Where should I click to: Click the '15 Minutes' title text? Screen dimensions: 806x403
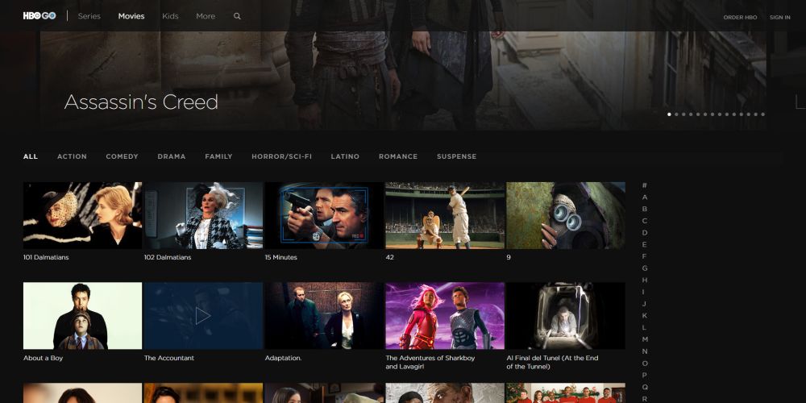(x=280, y=257)
